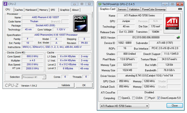Click the BIOS Version field
The height and width of the screenshot is (113, 187).
pyautogui.click(x=146, y=38)
